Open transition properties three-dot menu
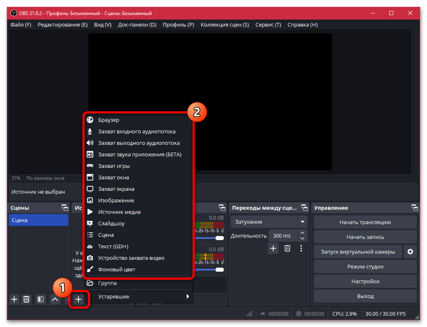The height and width of the screenshot is (327, 427). click(x=301, y=248)
